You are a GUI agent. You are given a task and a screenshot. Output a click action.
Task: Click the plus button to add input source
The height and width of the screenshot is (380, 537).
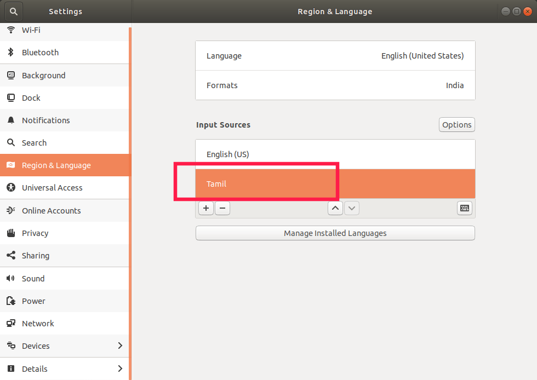[x=206, y=208]
